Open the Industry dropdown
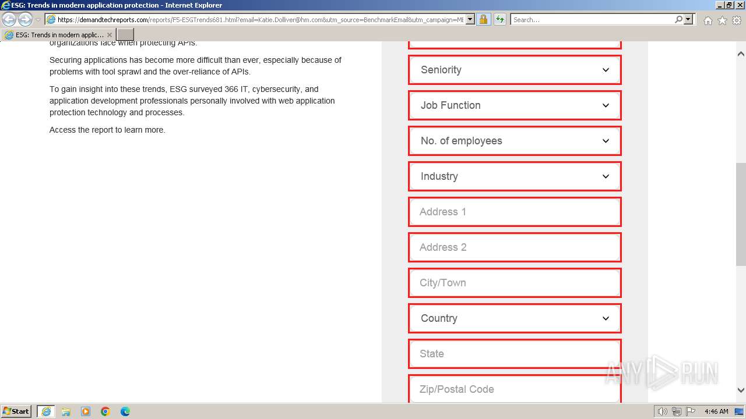The image size is (746, 419). 515,176
